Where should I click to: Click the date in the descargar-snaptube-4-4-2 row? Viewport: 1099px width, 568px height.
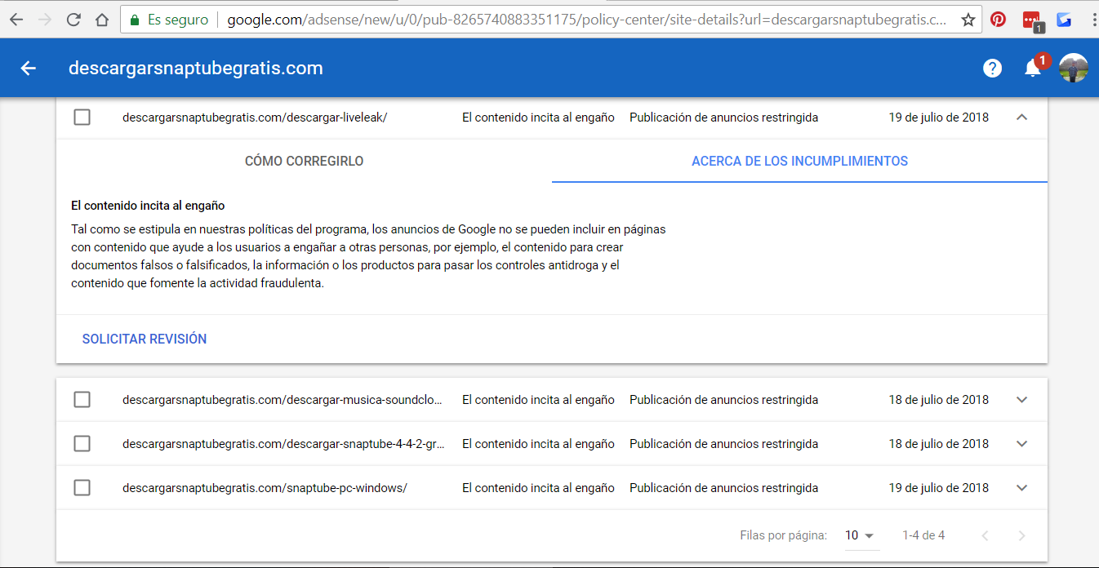tap(938, 444)
